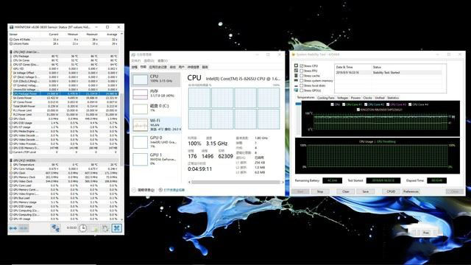Switch to Cooling Fans tab

(325, 98)
